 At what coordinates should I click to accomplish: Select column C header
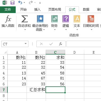click(55, 52)
